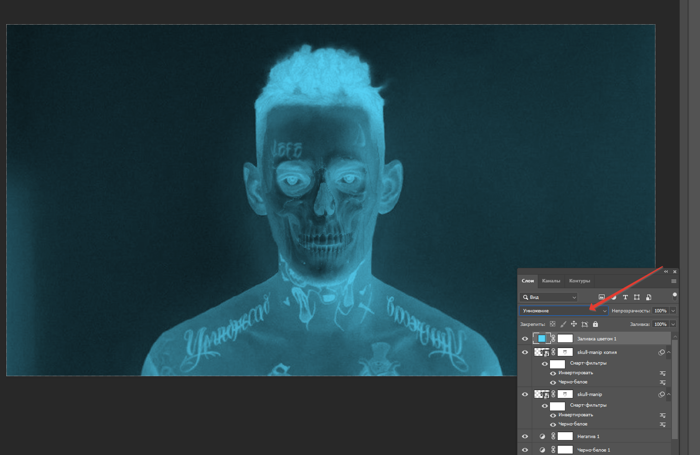
Task: Collapse the Layers panel with double-arrow icon
Action: [x=666, y=272]
